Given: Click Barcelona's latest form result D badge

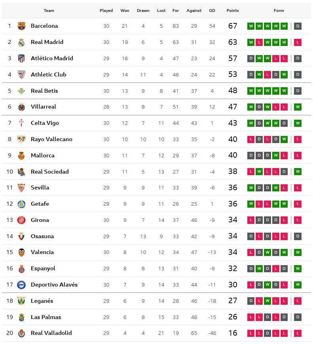Looking at the screenshot, I should (x=298, y=26).
